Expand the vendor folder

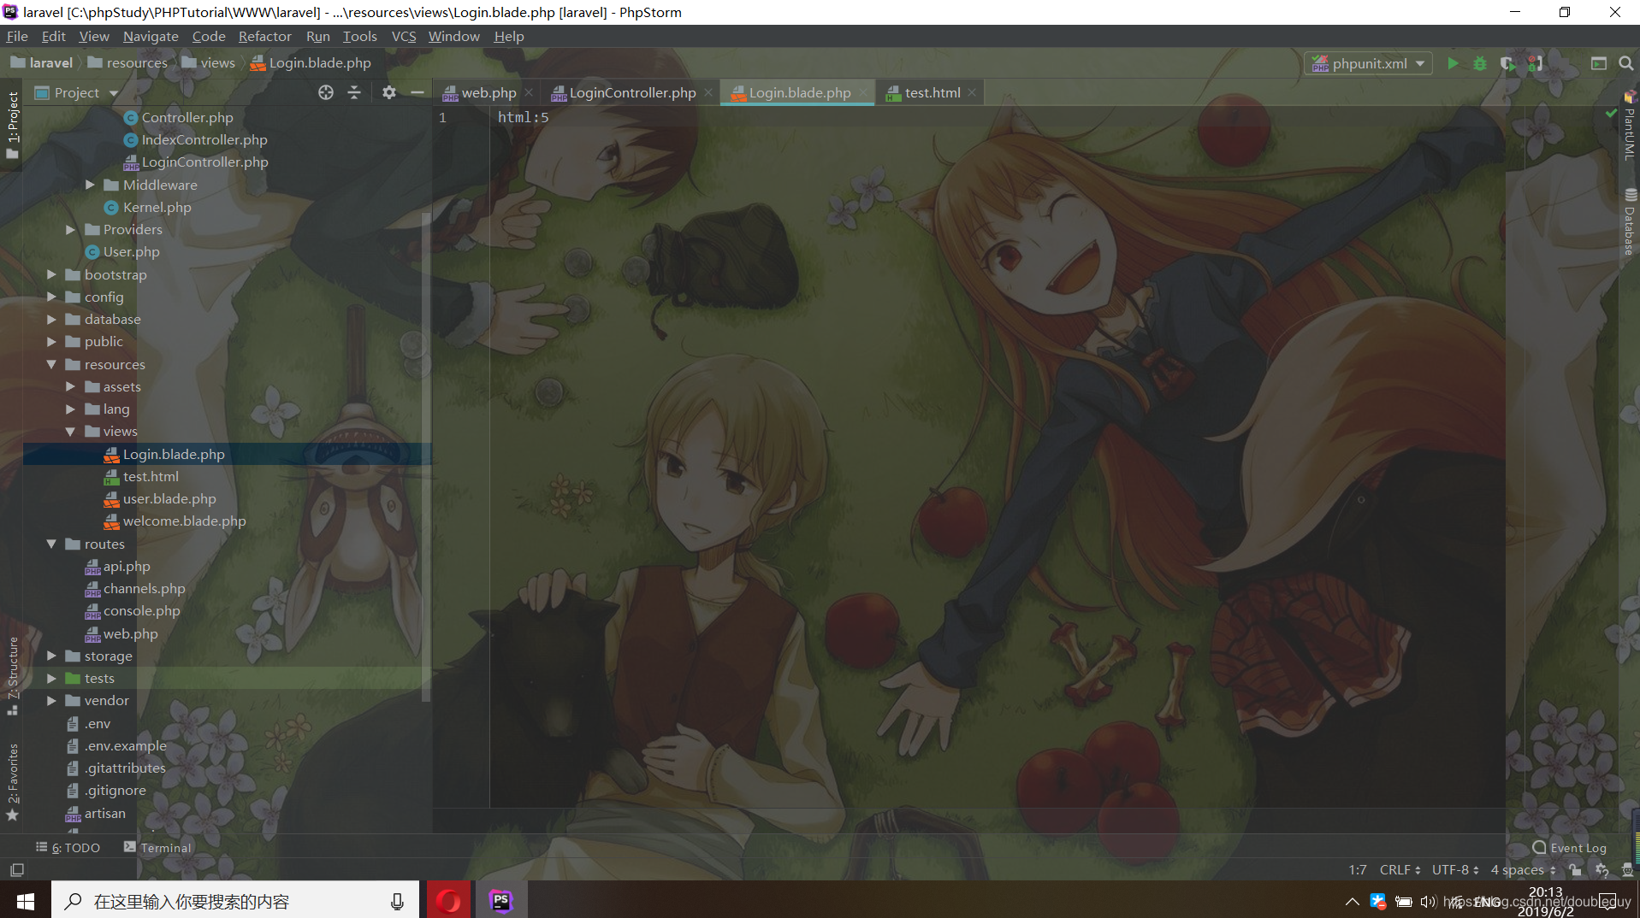[x=52, y=700]
